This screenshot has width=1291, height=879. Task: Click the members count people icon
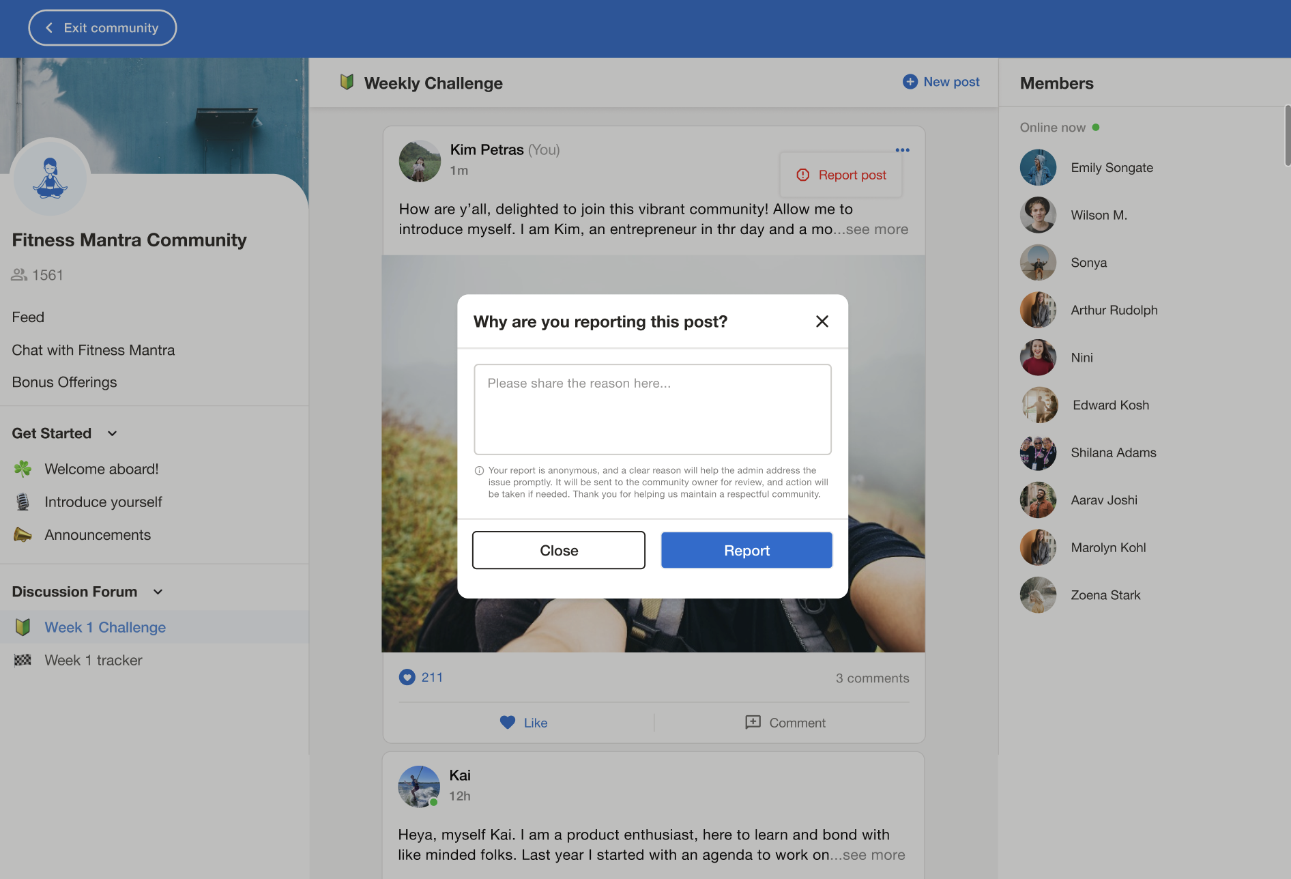(19, 275)
